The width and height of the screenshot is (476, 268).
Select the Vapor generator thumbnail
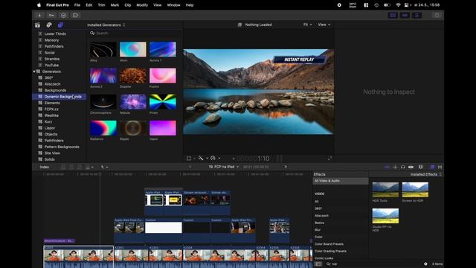pos(163,128)
